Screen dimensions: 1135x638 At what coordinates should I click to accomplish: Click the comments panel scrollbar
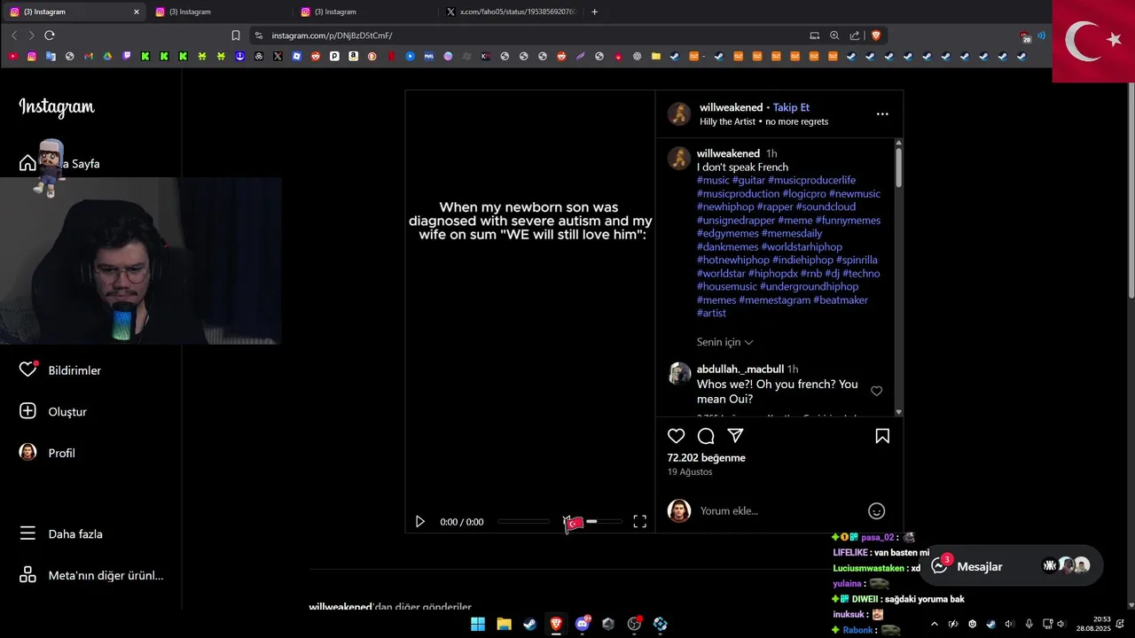pyautogui.click(x=898, y=167)
